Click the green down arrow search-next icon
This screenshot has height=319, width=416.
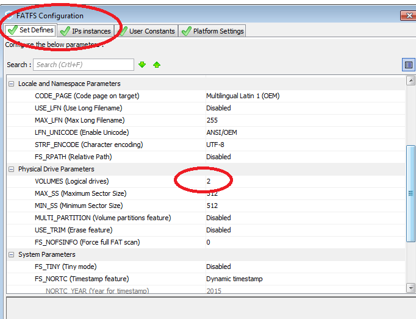142,65
